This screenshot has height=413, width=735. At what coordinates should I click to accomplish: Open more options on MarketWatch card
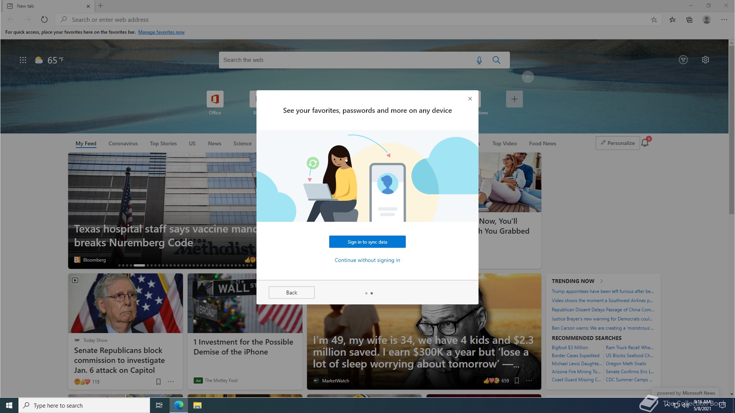click(529, 380)
